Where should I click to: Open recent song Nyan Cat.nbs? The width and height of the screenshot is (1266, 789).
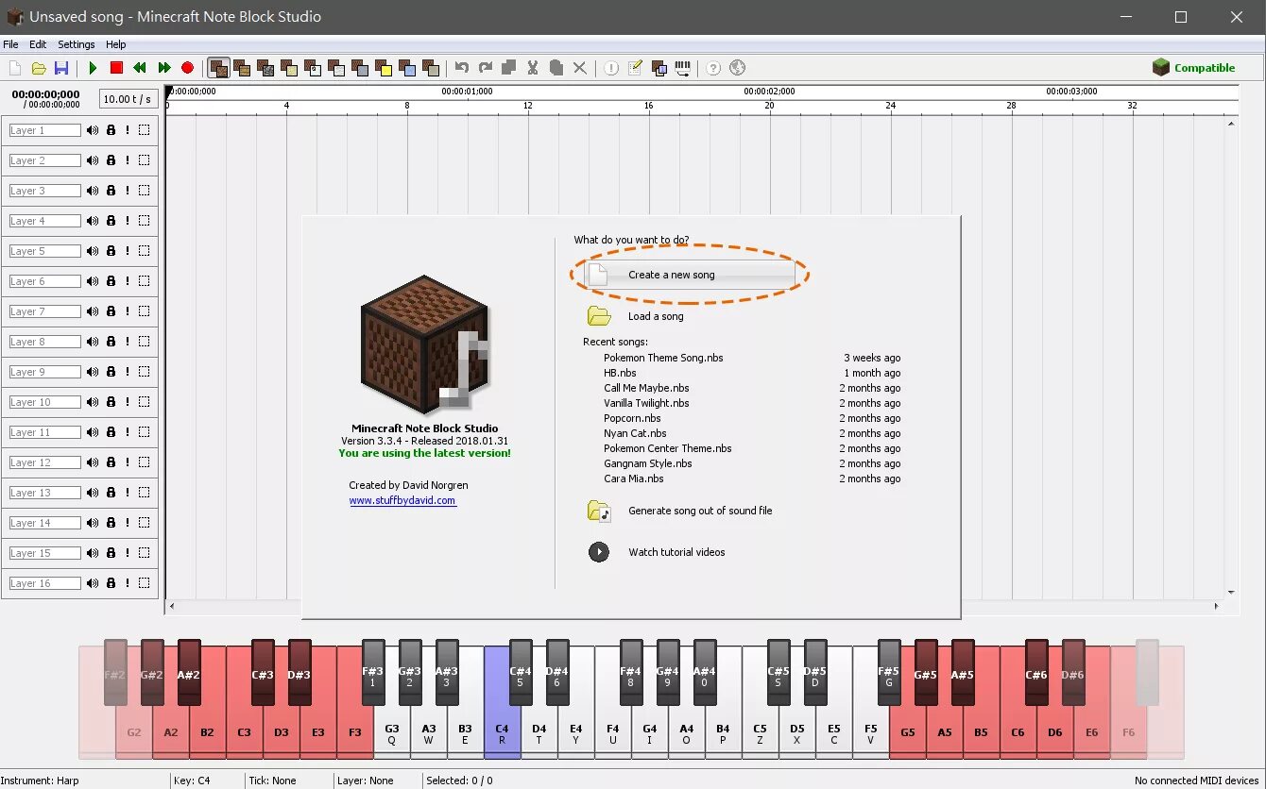point(635,433)
